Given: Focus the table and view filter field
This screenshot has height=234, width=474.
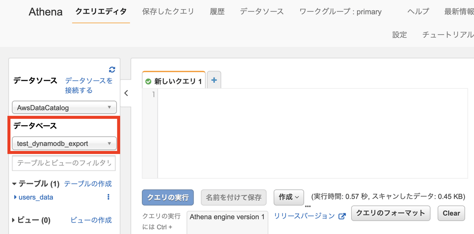Looking at the screenshot, I should [64, 163].
